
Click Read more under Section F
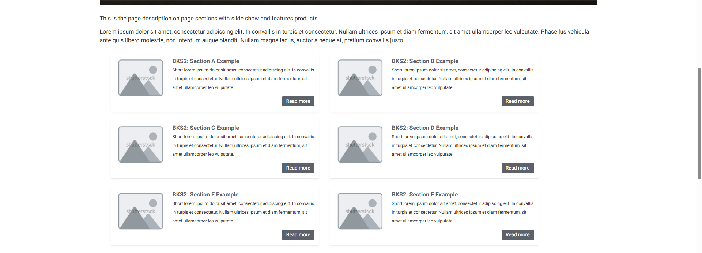click(x=518, y=235)
